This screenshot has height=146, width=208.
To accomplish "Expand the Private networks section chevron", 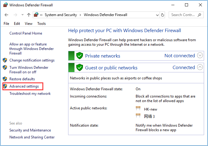I will 200,55.
